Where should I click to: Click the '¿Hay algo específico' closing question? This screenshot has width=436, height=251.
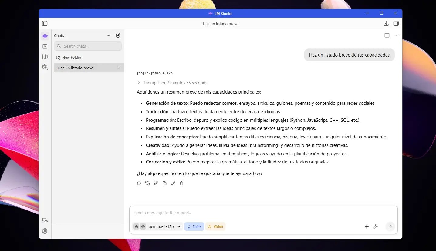coord(200,173)
